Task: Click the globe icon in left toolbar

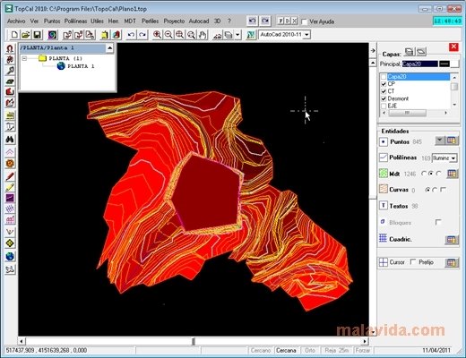Action: pyautogui.click(x=10, y=256)
